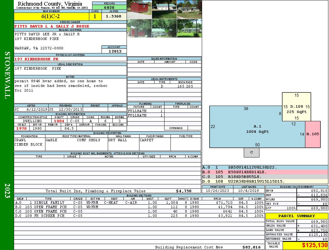The image size is (329, 250).
Task: Click construction style DWELLING
Action: (x=32, y=121)
